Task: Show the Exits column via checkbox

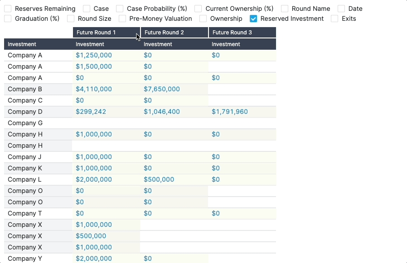Action: [334, 19]
